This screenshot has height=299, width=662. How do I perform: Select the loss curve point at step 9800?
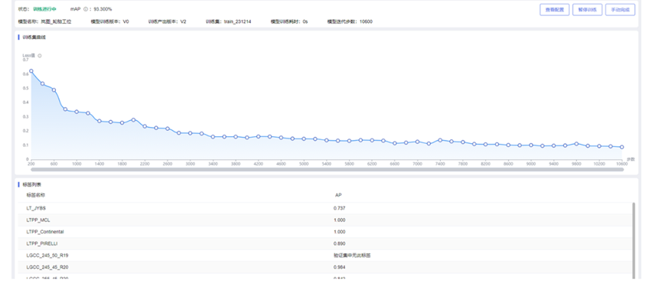(576, 144)
